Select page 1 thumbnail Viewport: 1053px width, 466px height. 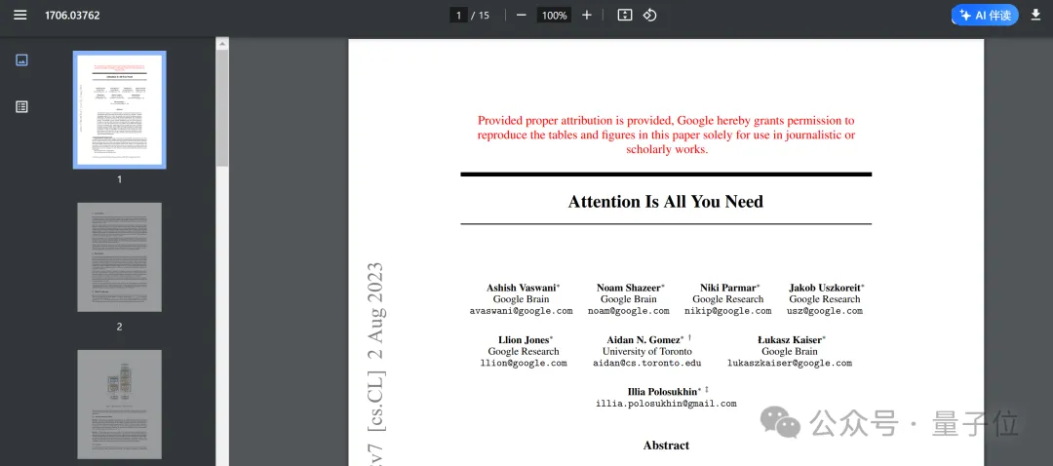(119, 110)
